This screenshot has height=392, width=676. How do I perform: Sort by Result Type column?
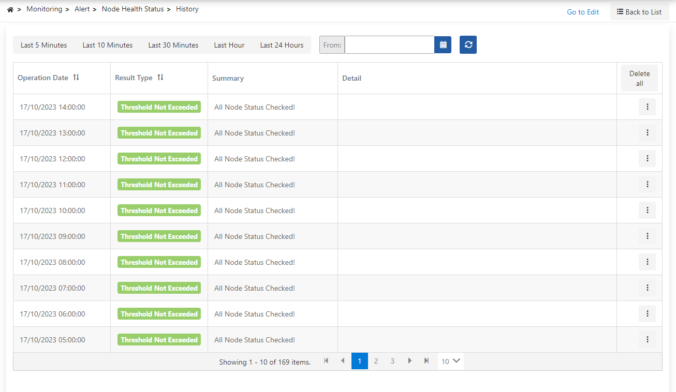160,78
